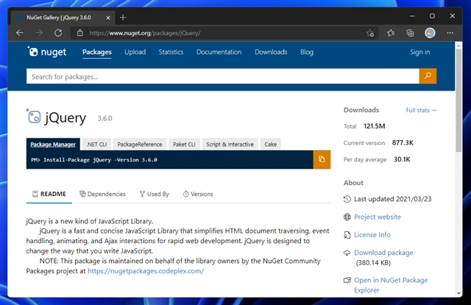Copy the Install-Package command

point(322,159)
